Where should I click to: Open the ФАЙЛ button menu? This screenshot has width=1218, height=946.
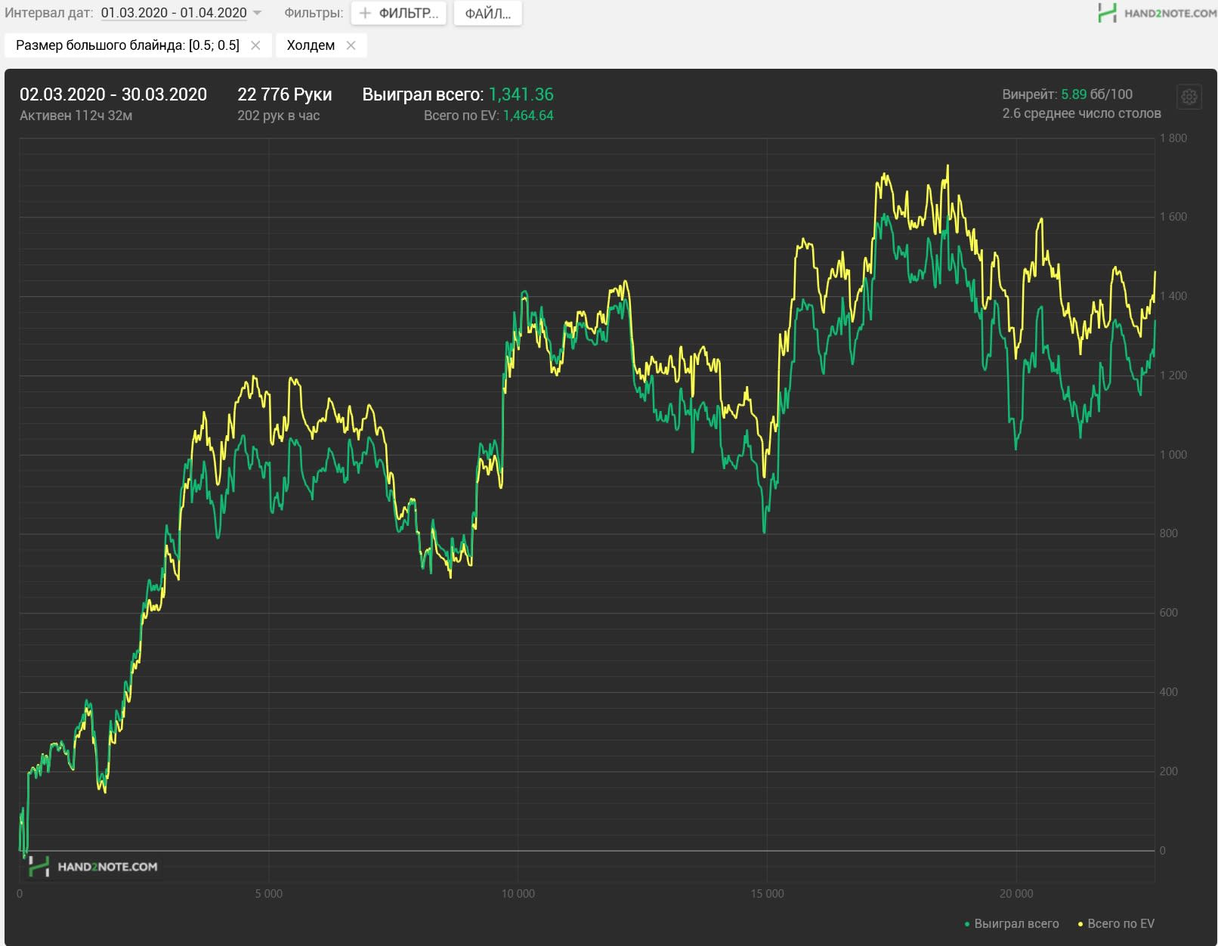tap(487, 13)
